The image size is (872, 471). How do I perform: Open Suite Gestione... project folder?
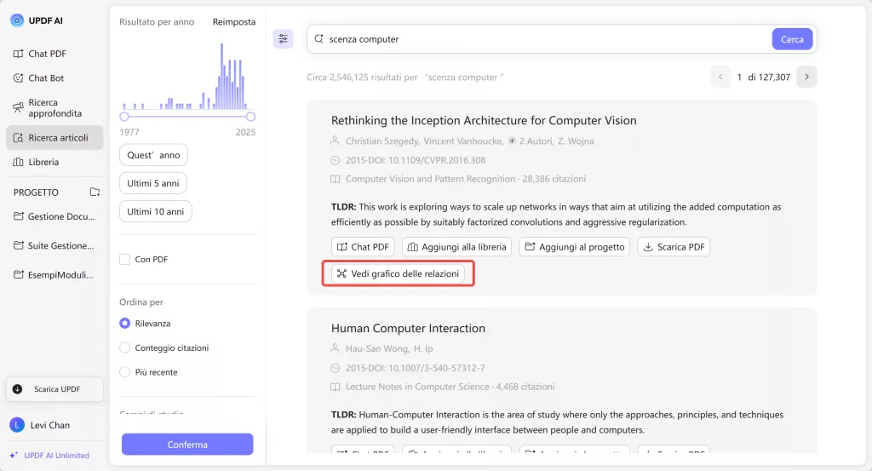pyautogui.click(x=54, y=246)
